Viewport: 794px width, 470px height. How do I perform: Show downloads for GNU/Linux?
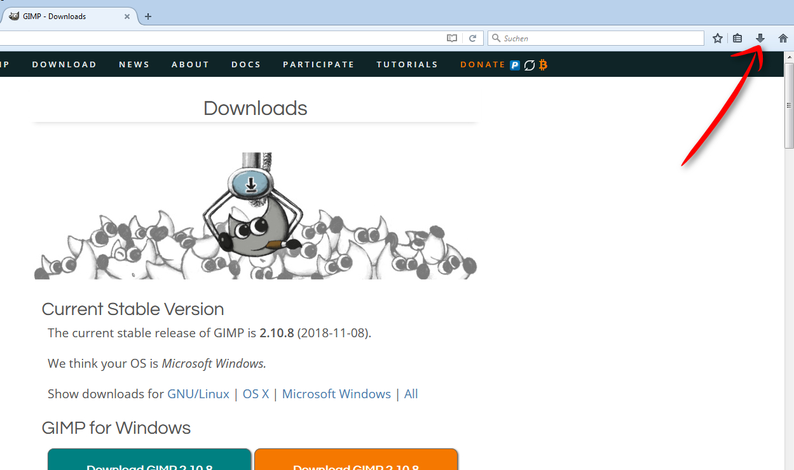198,394
